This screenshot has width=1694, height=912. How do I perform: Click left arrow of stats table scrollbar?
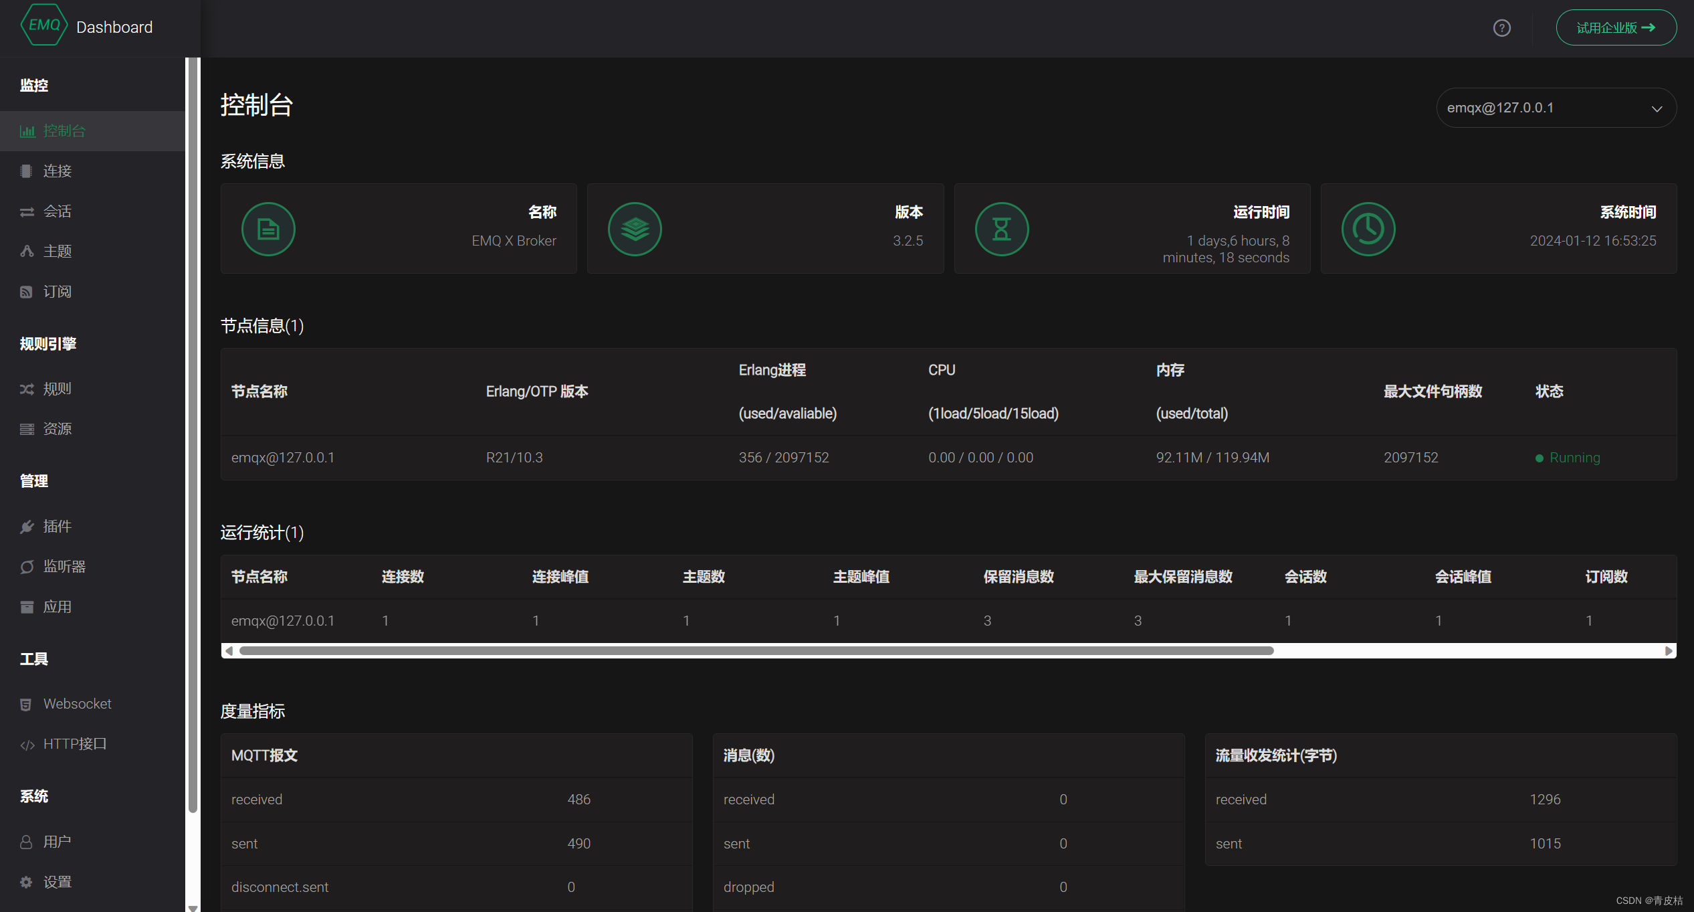click(229, 650)
